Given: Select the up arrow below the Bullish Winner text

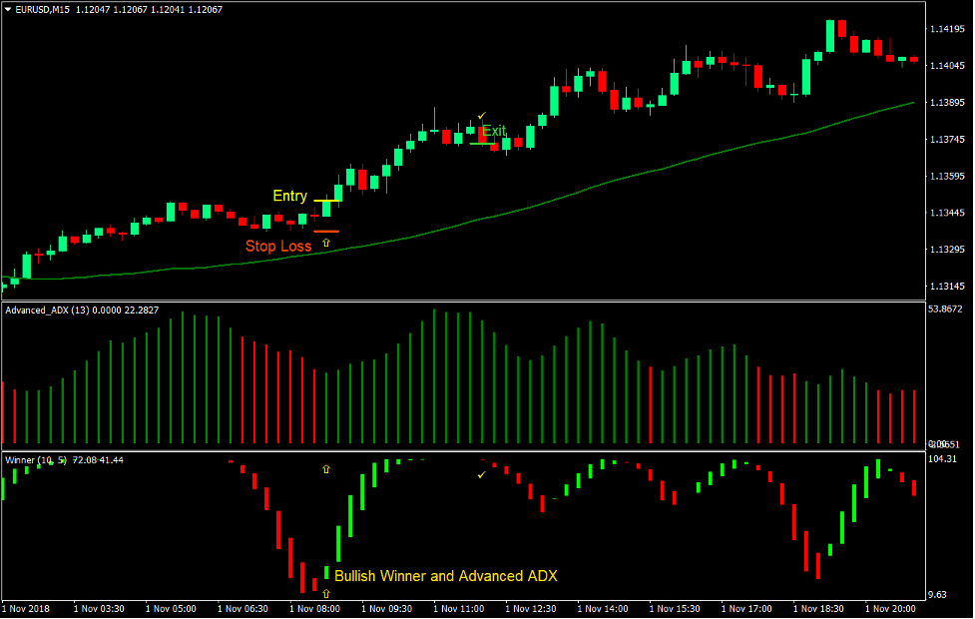Looking at the screenshot, I should pos(325,593).
